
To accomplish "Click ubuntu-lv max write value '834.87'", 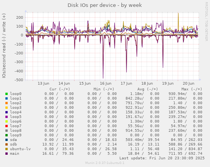I will click(195, 149).
